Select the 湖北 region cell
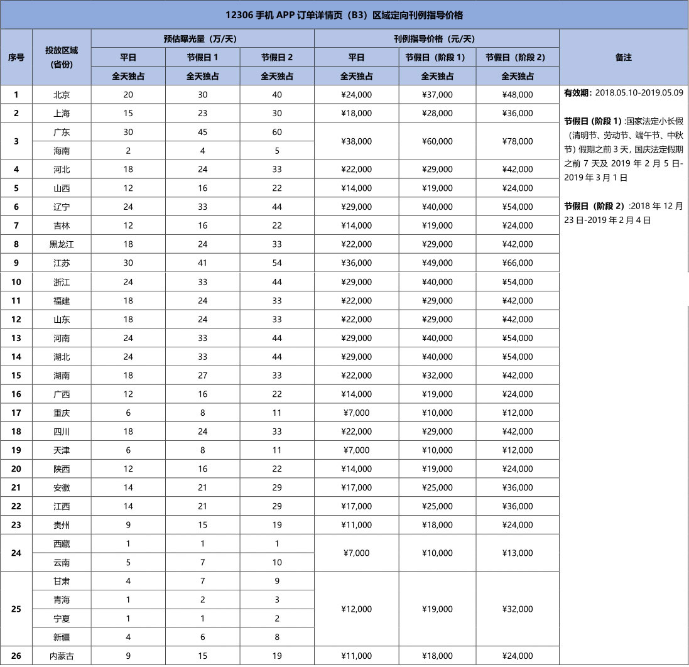The image size is (689, 667). pos(62,356)
